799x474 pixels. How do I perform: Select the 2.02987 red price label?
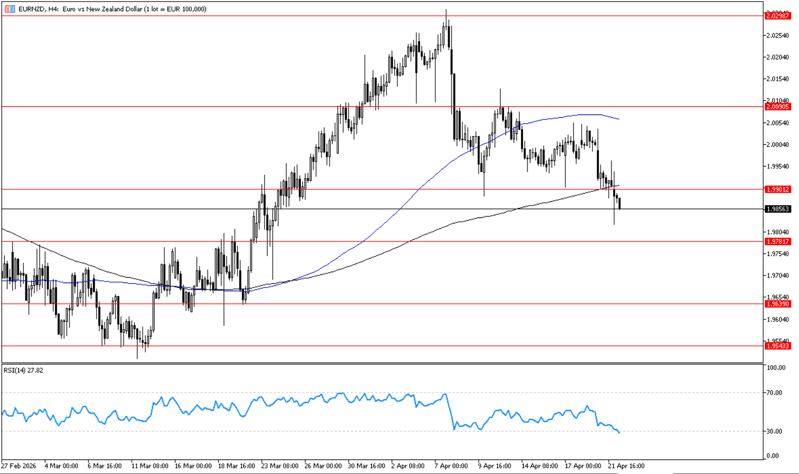point(777,16)
